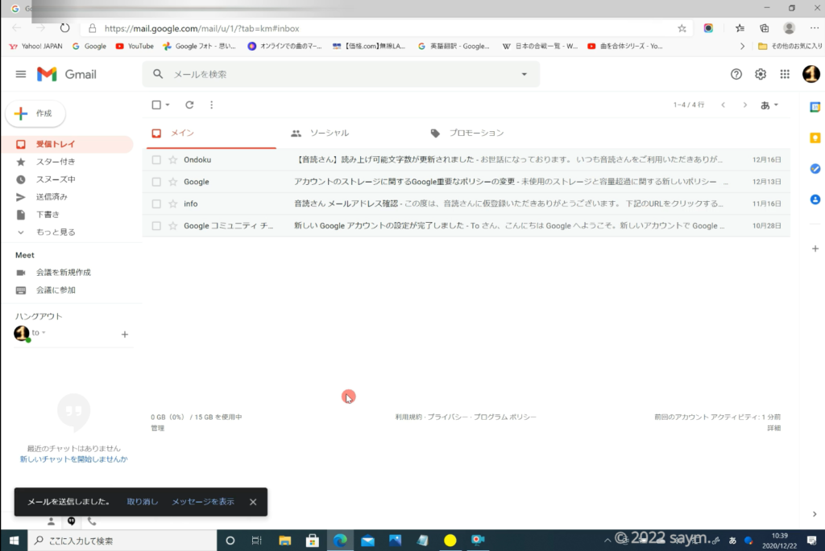Star the email from Ondoku
This screenshot has height=551, width=825.
172,160
